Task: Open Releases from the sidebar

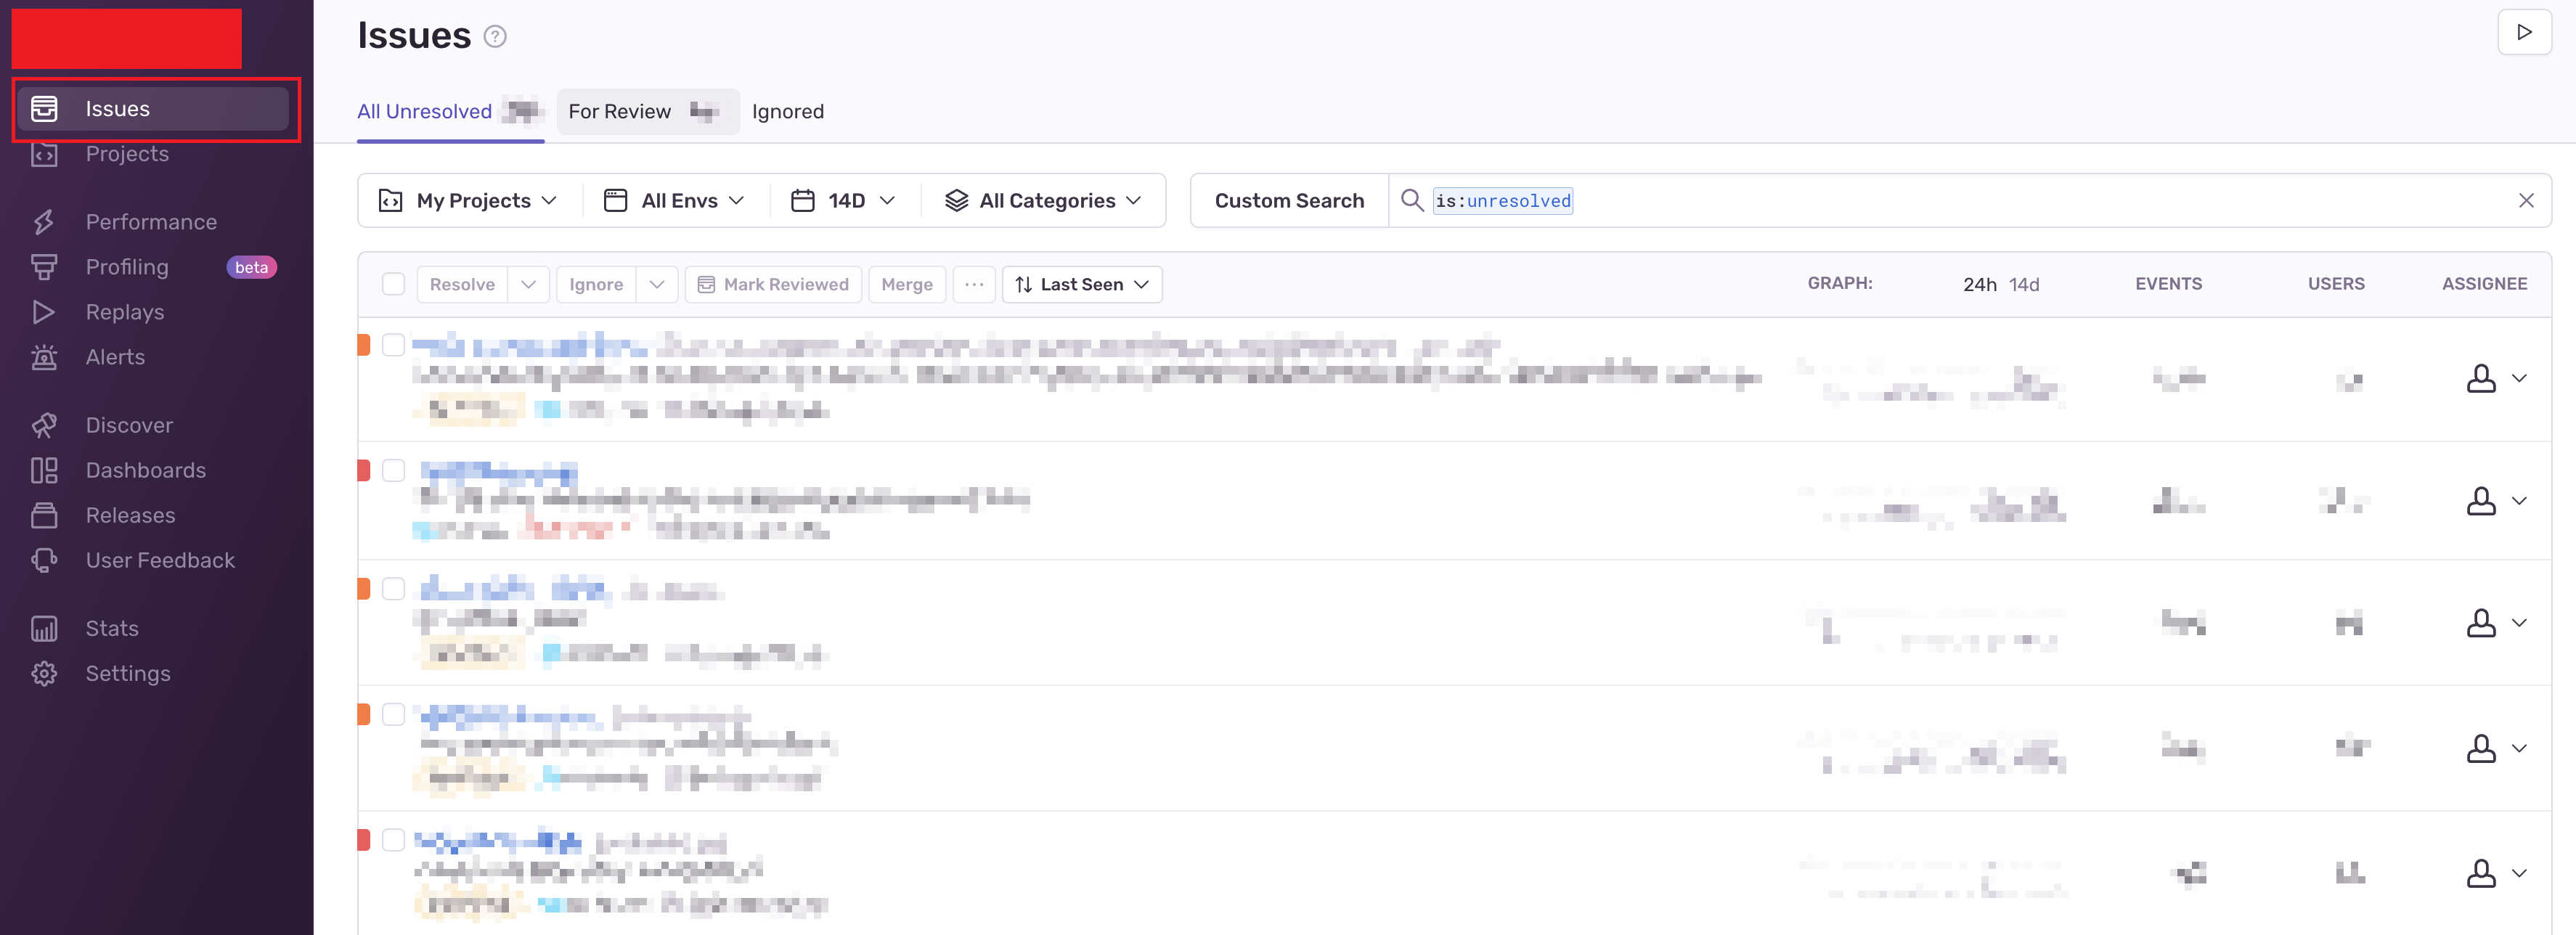Action: [x=130, y=515]
